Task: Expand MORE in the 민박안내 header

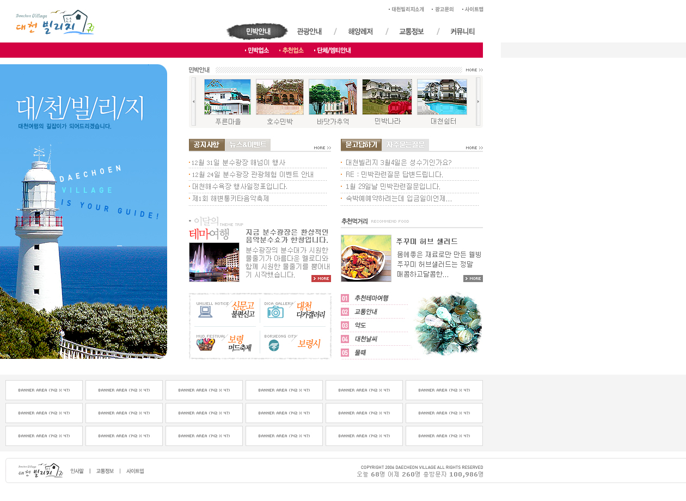Action: pyautogui.click(x=474, y=70)
